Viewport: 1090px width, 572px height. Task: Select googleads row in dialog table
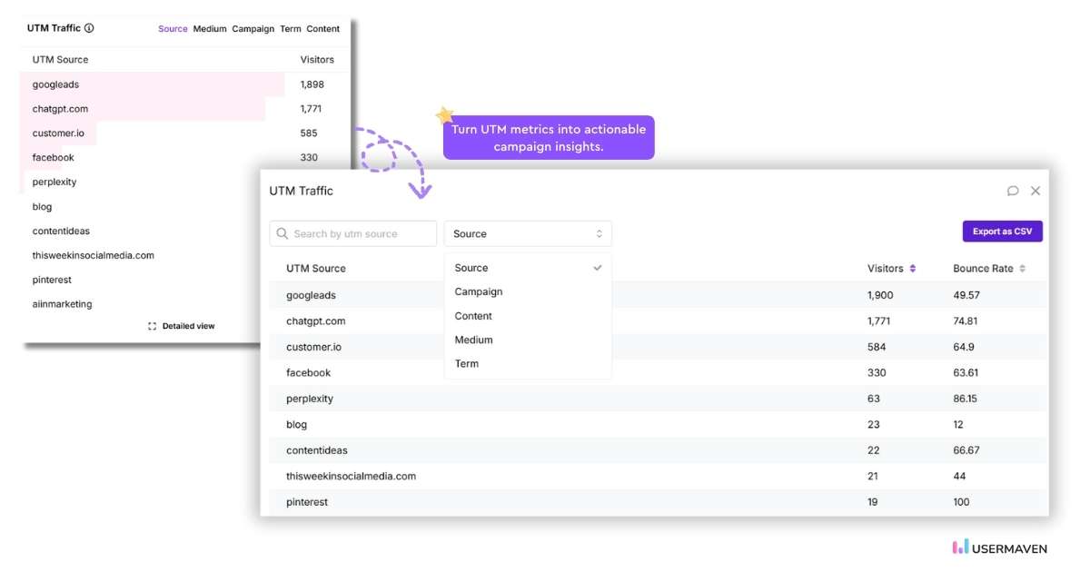click(x=659, y=295)
